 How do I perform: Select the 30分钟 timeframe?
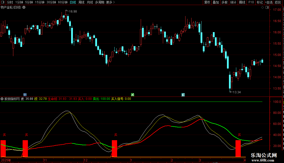[x=51, y=2]
